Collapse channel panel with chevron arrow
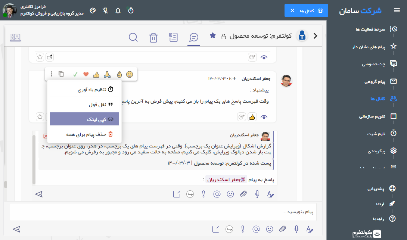Image resolution: width=407 pixels, height=240 pixels. coord(316,36)
